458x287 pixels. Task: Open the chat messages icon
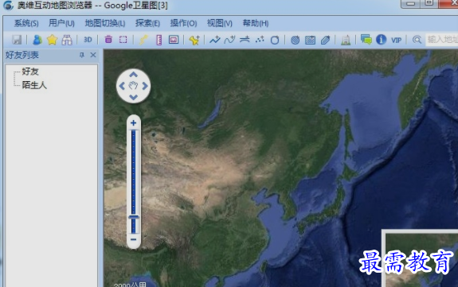click(x=366, y=40)
